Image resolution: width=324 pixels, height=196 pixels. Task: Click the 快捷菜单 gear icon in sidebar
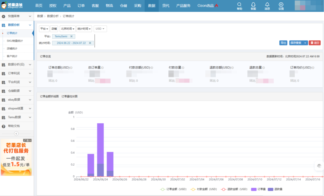[4, 16]
